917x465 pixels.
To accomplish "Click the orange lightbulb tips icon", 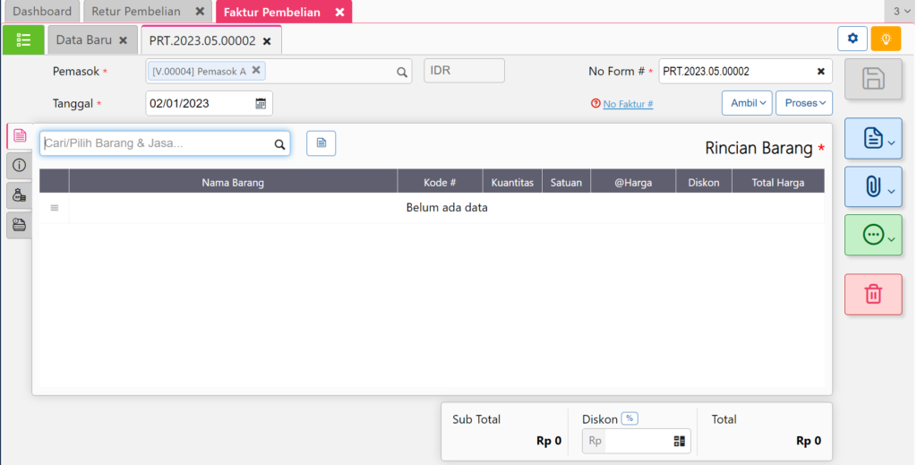I will coord(886,39).
